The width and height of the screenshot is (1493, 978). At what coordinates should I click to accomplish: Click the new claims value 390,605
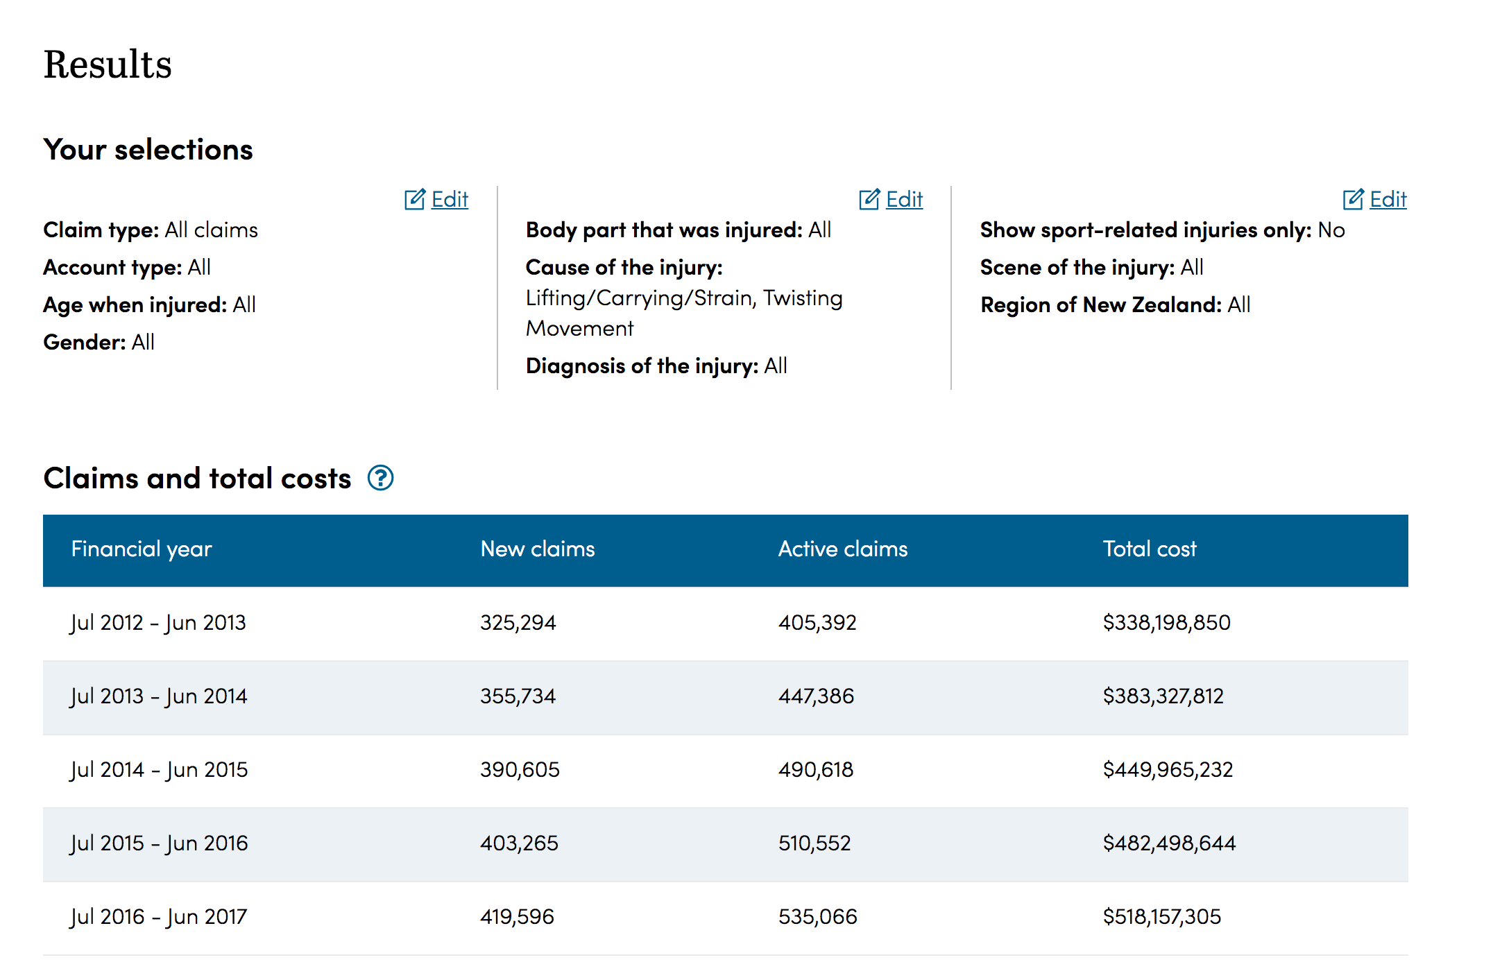tap(520, 770)
